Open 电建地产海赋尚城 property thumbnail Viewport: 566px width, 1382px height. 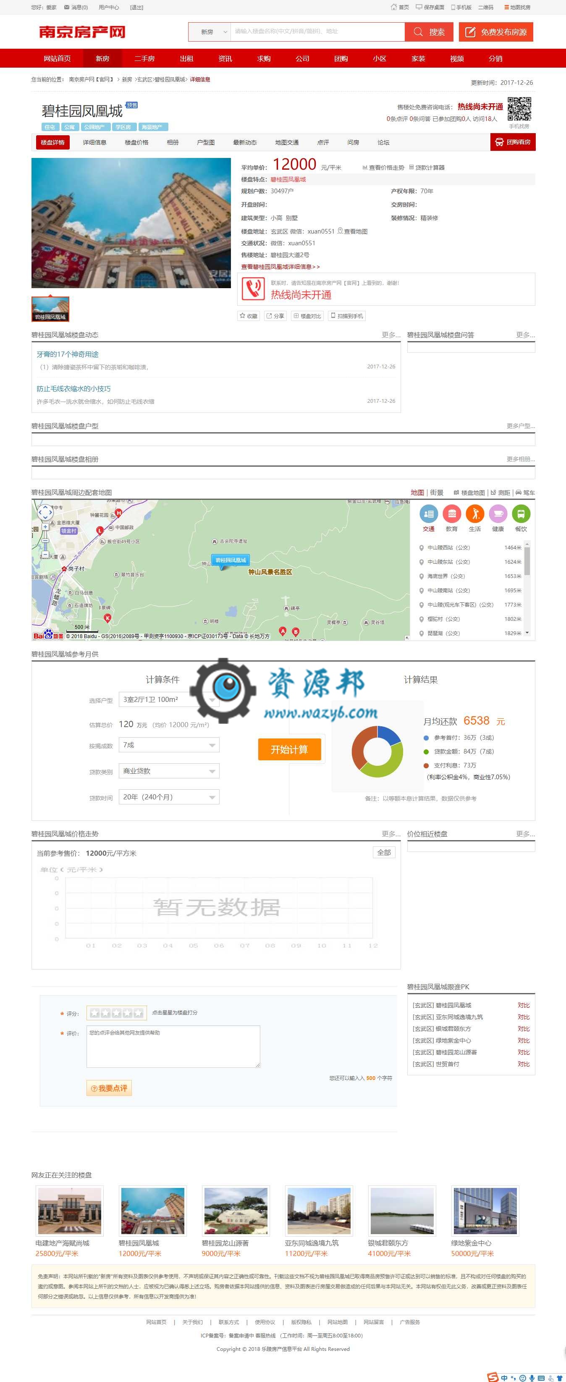click(x=69, y=1211)
